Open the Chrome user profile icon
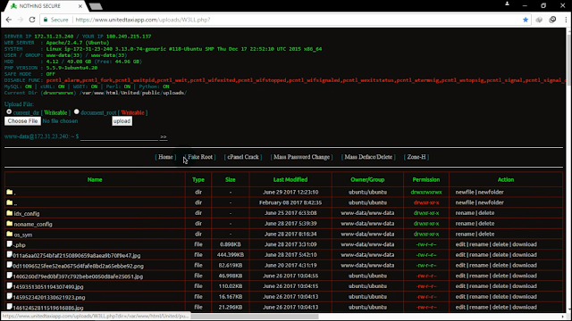Screen dimensions: 572x321 pos(507,4)
